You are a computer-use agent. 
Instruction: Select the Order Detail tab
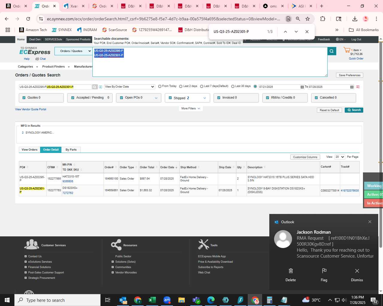point(51,150)
